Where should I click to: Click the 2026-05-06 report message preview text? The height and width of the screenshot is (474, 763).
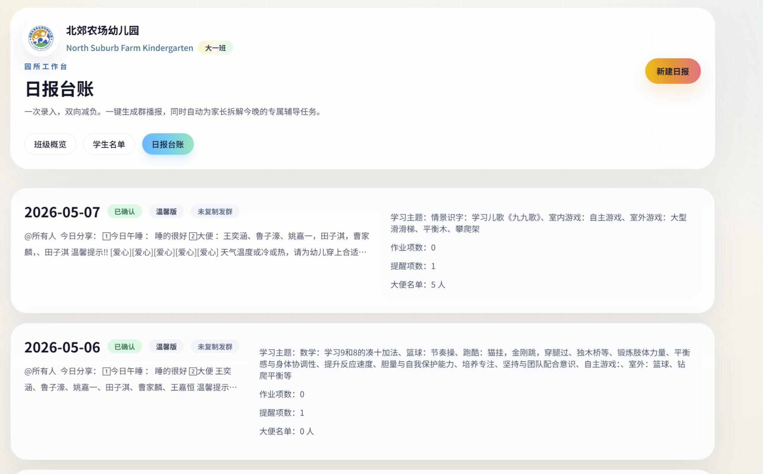tap(131, 379)
